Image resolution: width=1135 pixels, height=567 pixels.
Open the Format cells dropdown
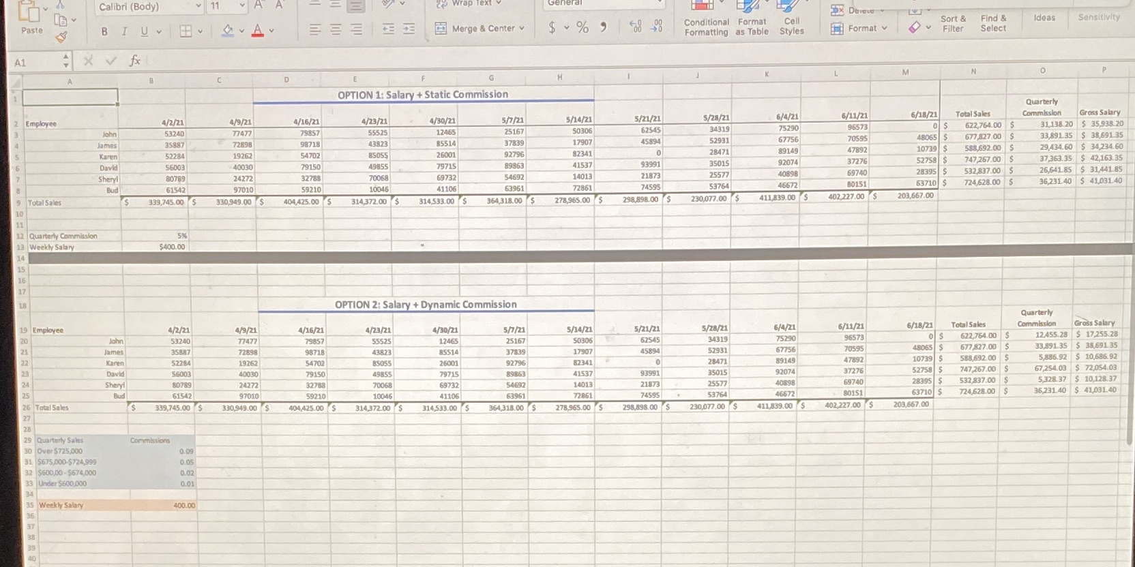pos(859,28)
